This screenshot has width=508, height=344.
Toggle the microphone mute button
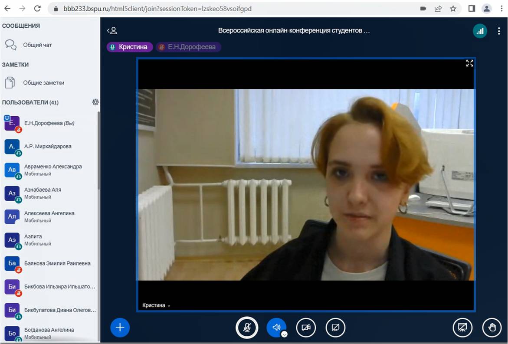(x=247, y=328)
